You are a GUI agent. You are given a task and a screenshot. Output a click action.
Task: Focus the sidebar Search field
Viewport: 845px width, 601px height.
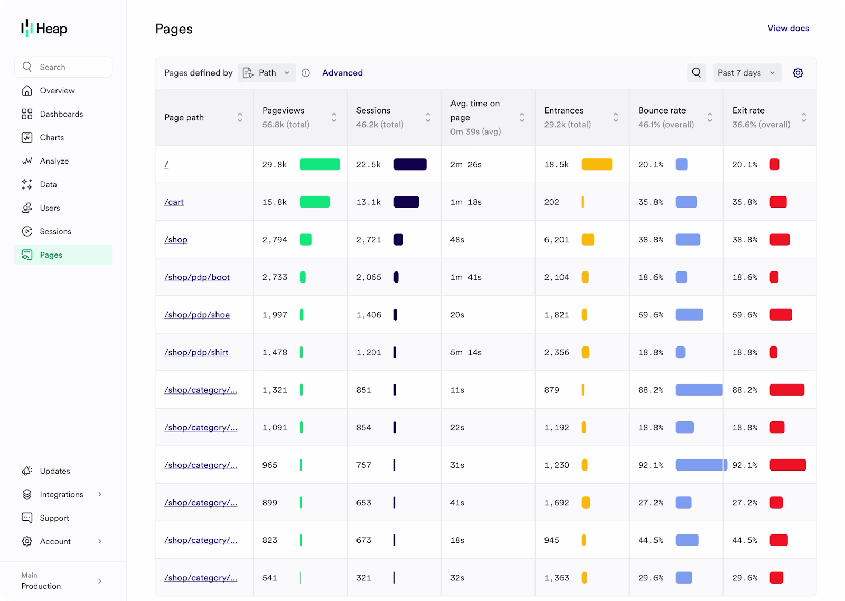63,67
